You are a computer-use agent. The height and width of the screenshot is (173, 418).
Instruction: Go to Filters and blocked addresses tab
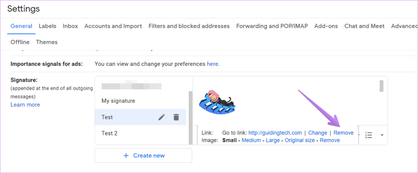pos(189,26)
